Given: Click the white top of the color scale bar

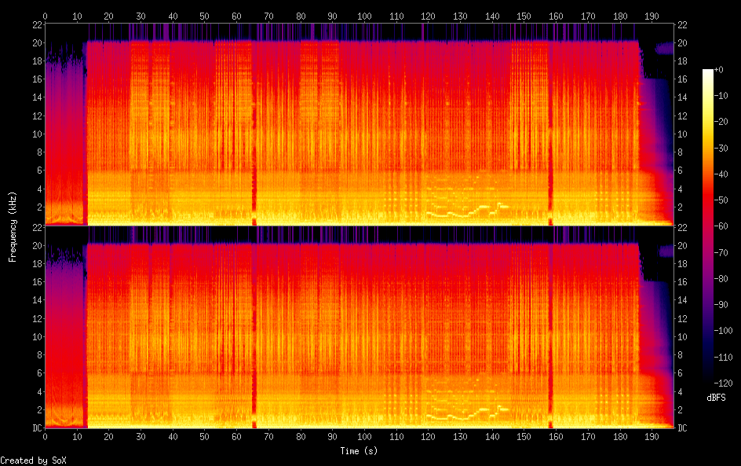Looking at the screenshot, I should pos(708,72).
